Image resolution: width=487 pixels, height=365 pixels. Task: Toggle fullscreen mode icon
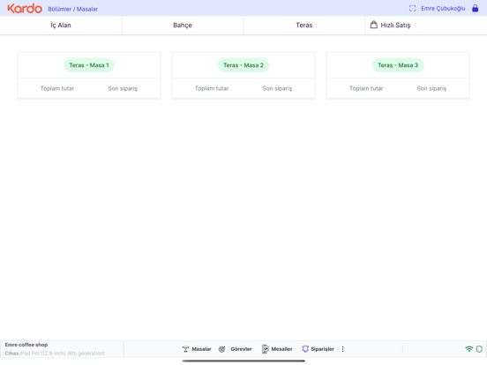[x=412, y=9]
